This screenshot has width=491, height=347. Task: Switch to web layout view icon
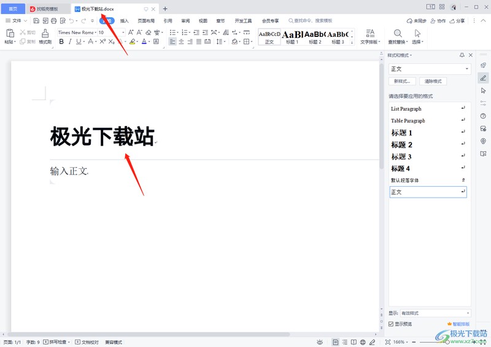click(x=363, y=342)
